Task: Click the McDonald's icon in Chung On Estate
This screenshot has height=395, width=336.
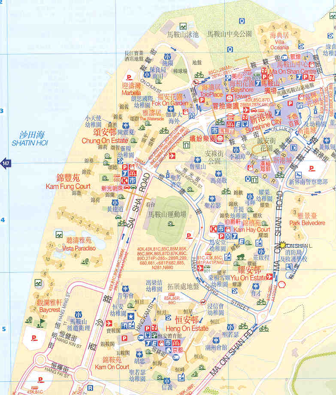Action: click(x=133, y=173)
